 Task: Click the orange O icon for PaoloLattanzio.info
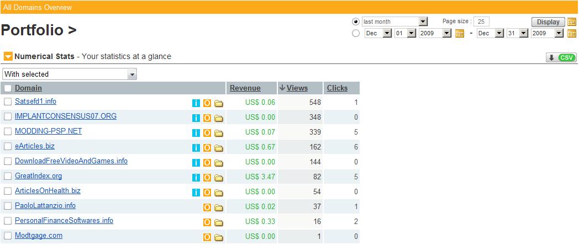pyautogui.click(x=207, y=207)
